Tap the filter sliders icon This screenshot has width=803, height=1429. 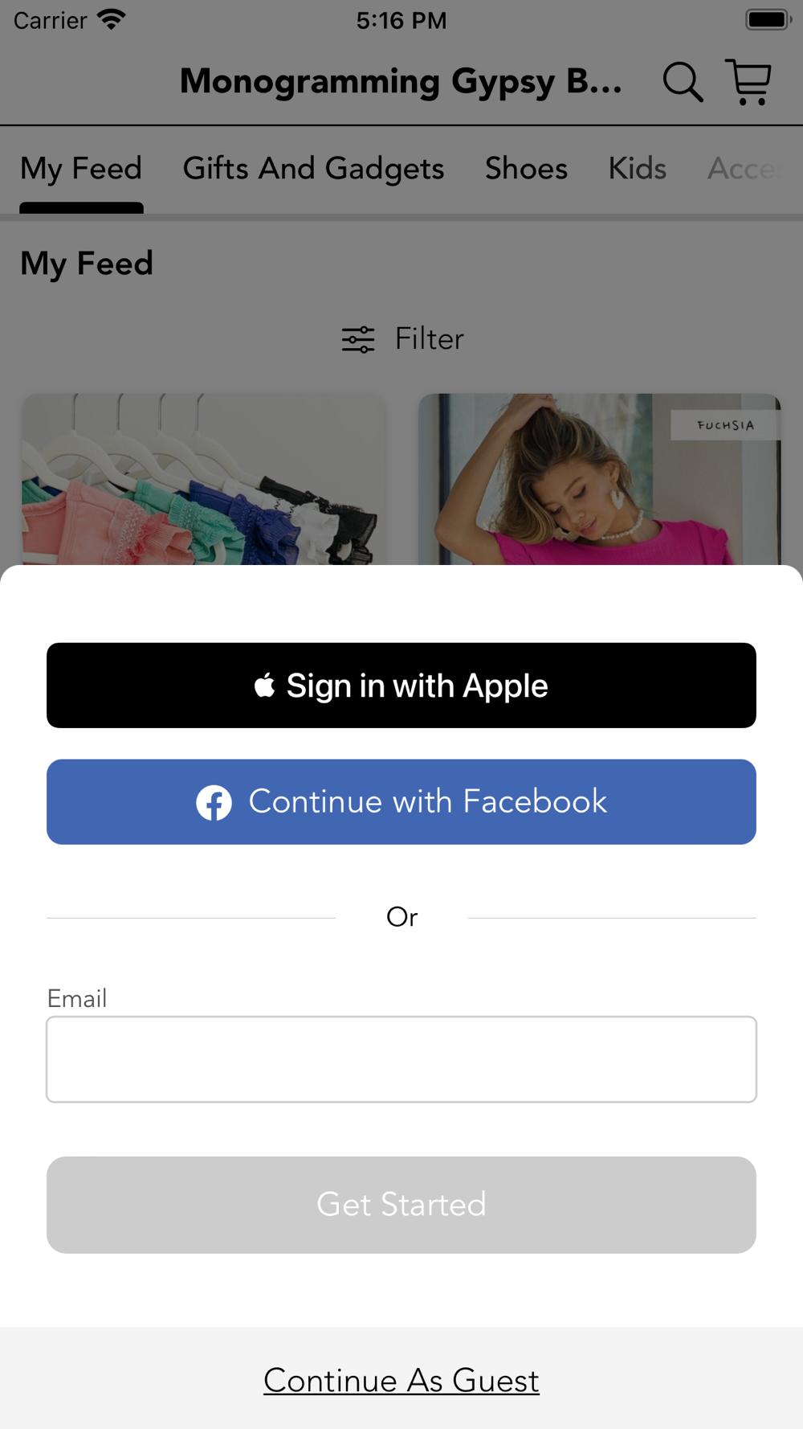pyautogui.click(x=358, y=340)
